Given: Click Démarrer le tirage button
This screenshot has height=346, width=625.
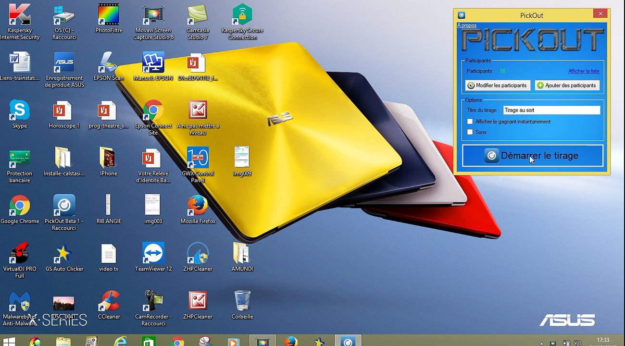Looking at the screenshot, I should click(533, 156).
